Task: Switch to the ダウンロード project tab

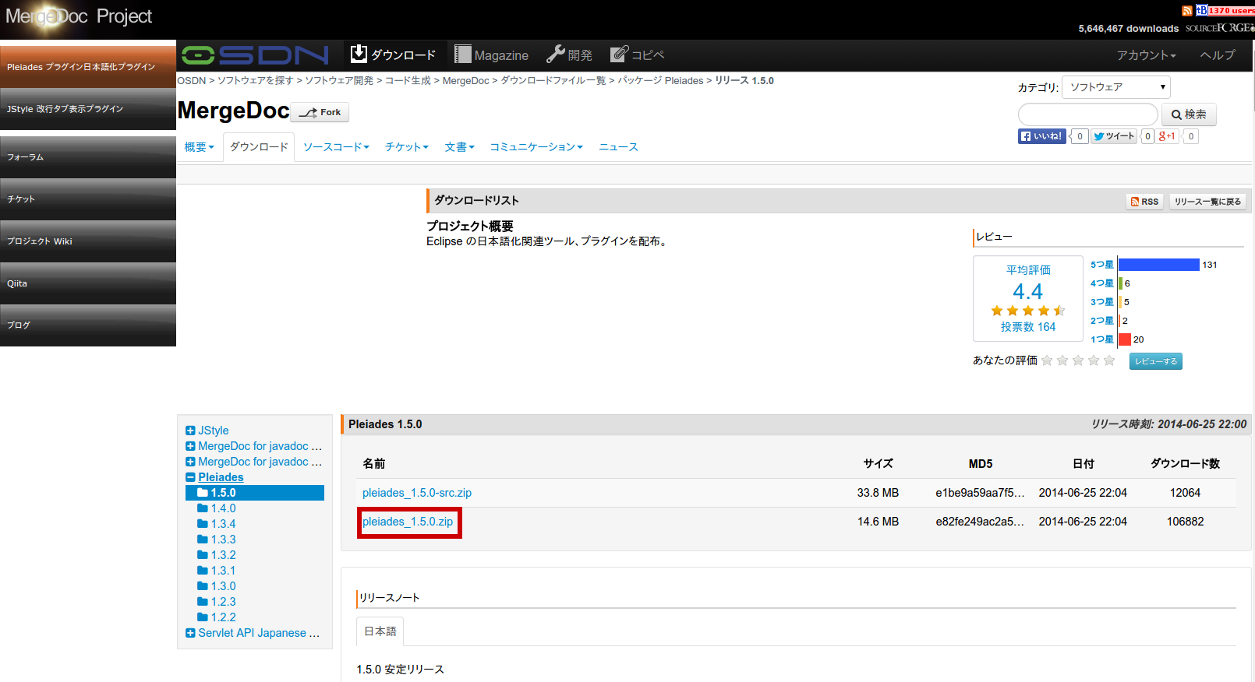Action: [259, 147]
